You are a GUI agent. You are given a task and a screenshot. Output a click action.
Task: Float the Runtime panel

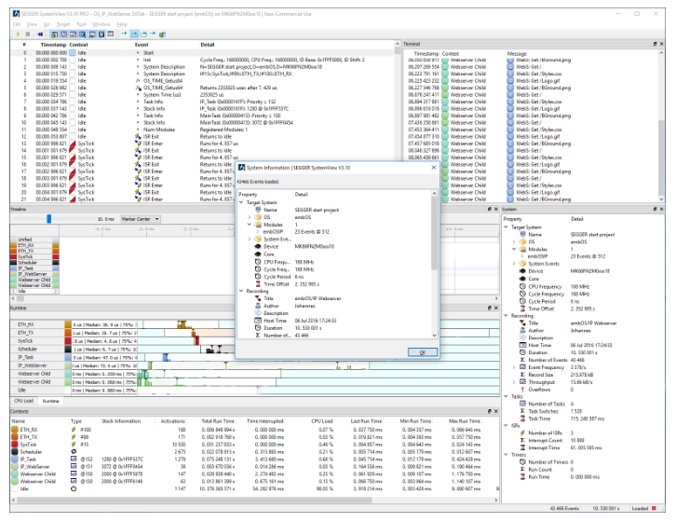[490, 308]
